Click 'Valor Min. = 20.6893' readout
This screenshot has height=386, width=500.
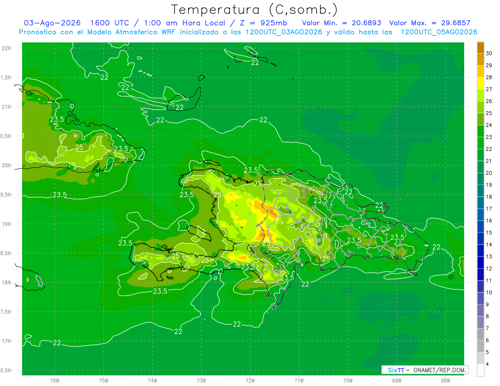pos(341,23)
